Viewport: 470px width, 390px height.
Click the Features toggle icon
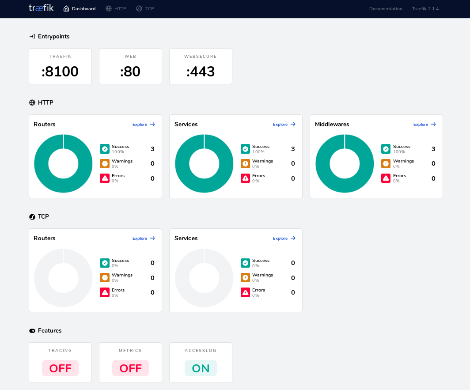[32, 331]
